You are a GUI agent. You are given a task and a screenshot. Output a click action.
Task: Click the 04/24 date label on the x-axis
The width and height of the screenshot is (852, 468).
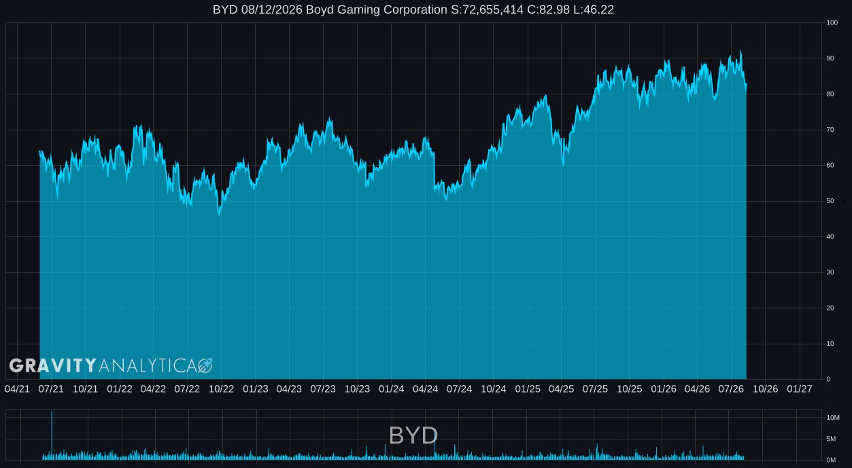point(425,389)
